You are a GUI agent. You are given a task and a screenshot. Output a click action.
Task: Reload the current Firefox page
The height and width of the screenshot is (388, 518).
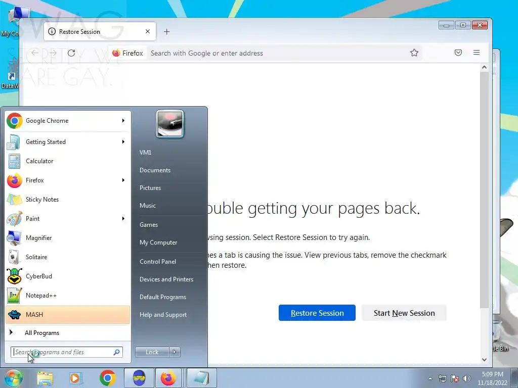(71, 53)
